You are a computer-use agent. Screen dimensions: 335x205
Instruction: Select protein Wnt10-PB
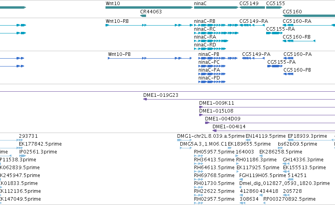tap(150, 58)
